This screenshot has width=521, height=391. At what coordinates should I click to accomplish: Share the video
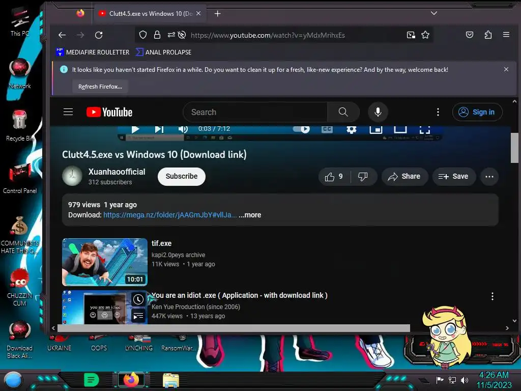(404, 177)
